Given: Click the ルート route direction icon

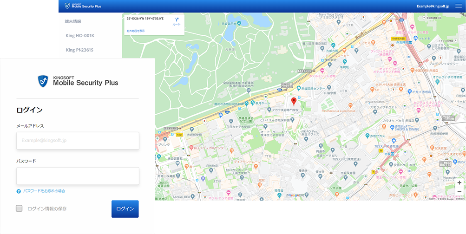Looking at the screenshot, I should (177, 20).
